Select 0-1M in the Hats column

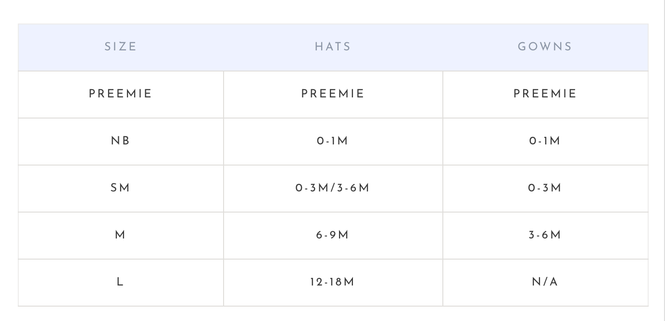point(333,141)
